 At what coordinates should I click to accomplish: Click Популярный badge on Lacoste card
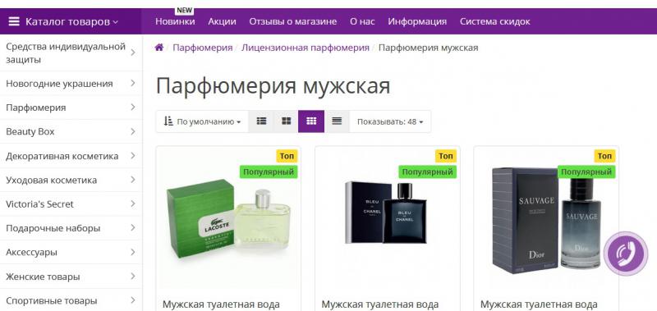[x=269, y=172]
